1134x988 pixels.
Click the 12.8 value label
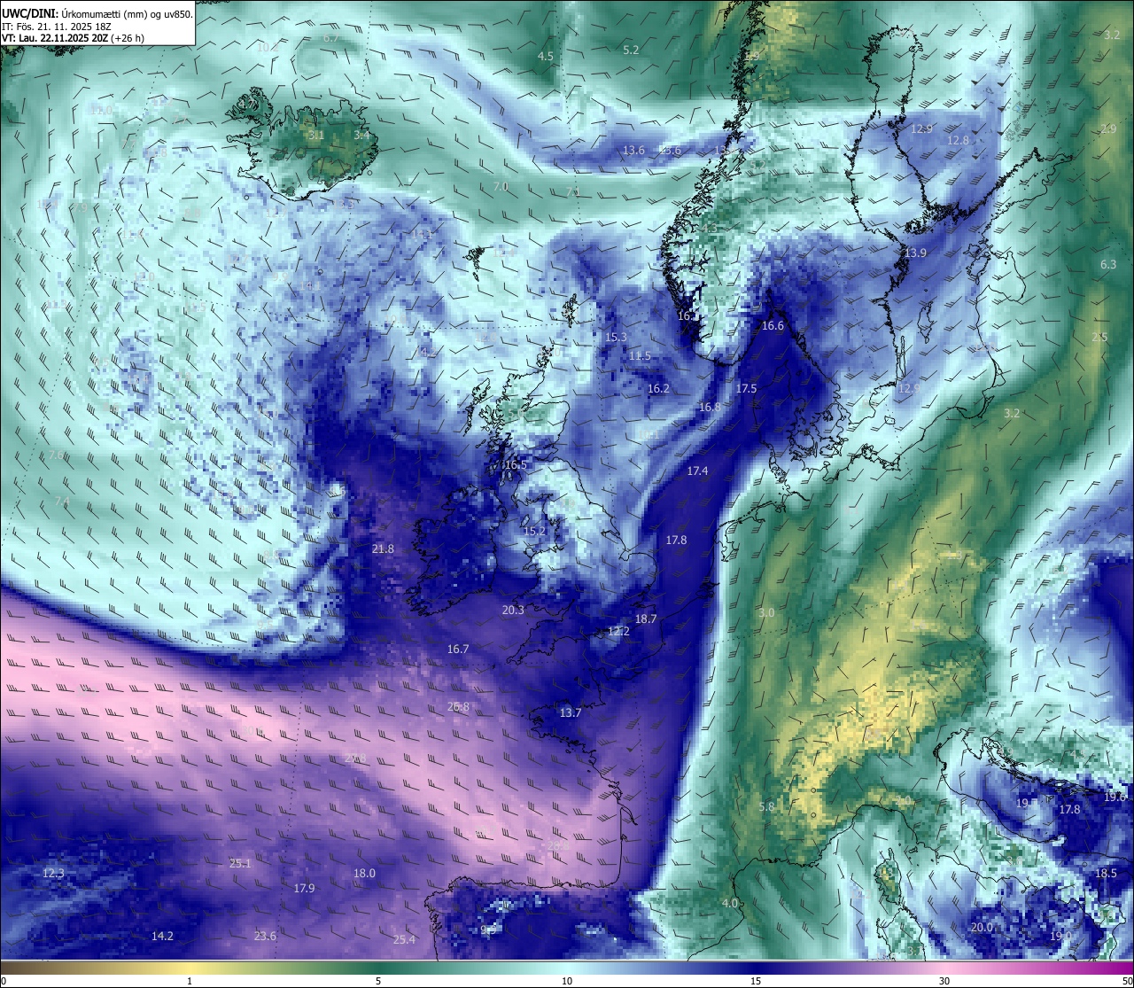[x=958, y=140]
